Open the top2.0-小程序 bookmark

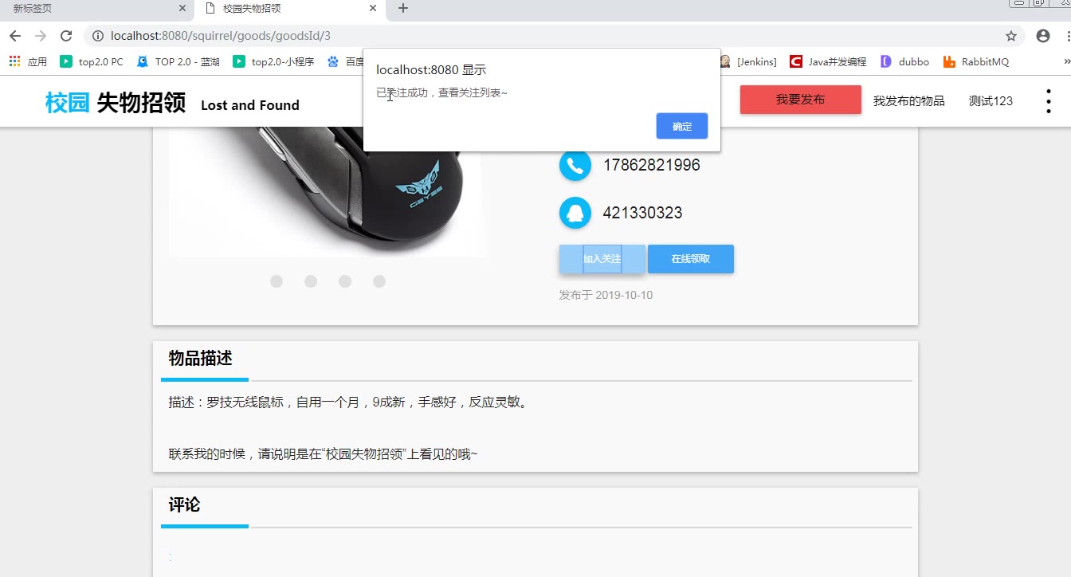pos(273,61)
